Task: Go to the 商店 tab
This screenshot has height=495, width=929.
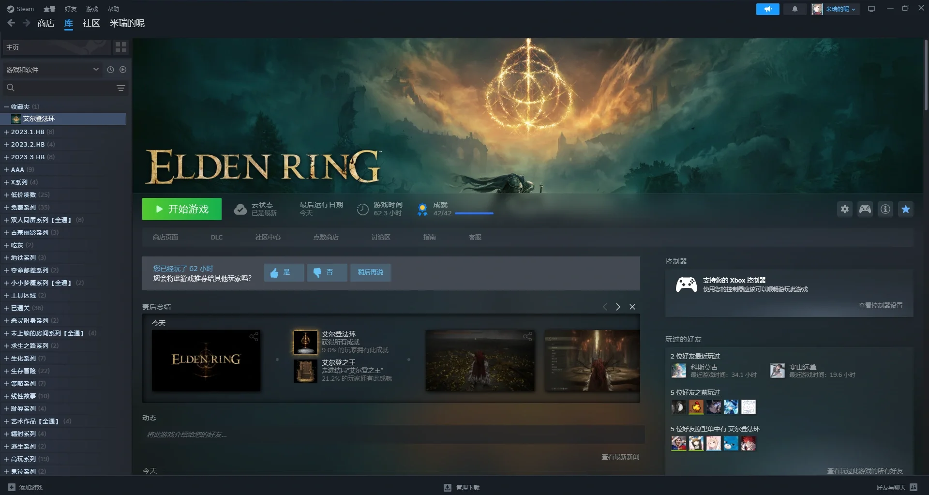Action: [x=46, y=23]
